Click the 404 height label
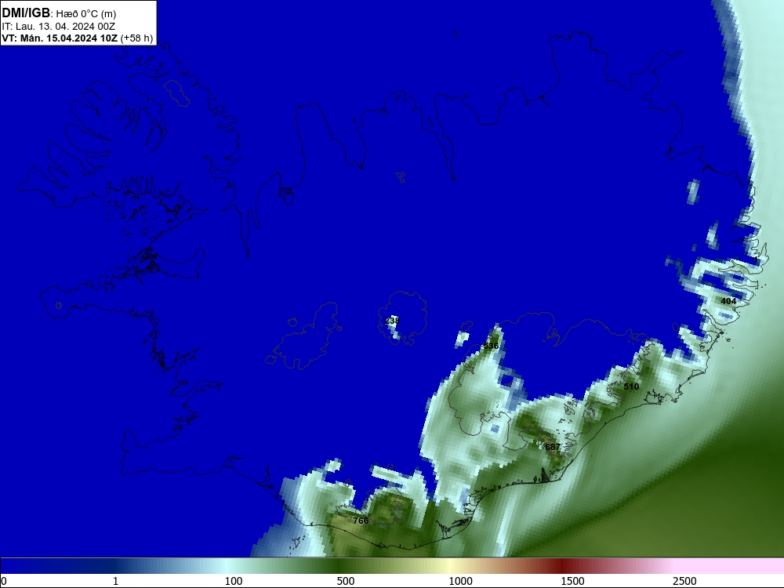This screenshot has height=588, width=784. [728, 301]
